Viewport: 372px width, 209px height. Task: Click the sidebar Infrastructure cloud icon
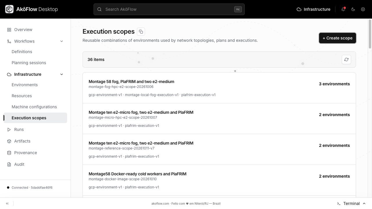9,74
